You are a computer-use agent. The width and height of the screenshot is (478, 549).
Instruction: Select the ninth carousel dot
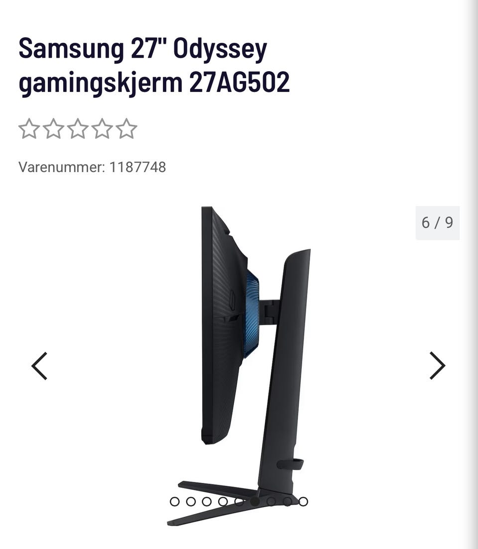[303, 502]
